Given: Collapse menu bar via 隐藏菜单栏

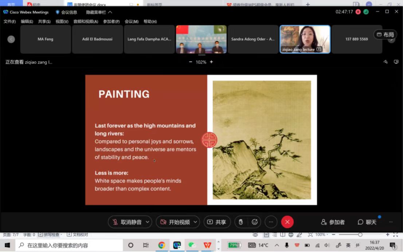Looking at the screenshot, I should point(99,12).
